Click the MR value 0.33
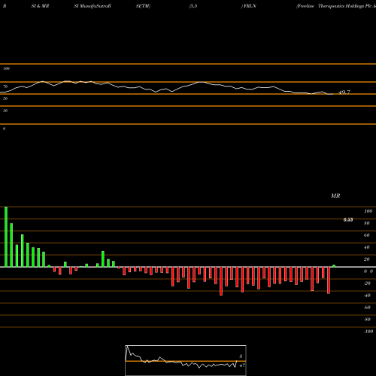 [x=348, y=220]
